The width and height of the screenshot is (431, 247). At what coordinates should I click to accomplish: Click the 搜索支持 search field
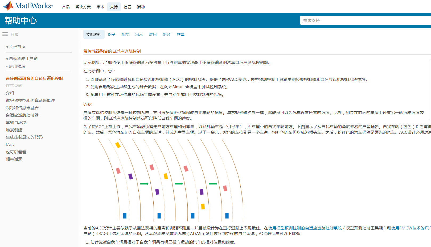[366, 20]
